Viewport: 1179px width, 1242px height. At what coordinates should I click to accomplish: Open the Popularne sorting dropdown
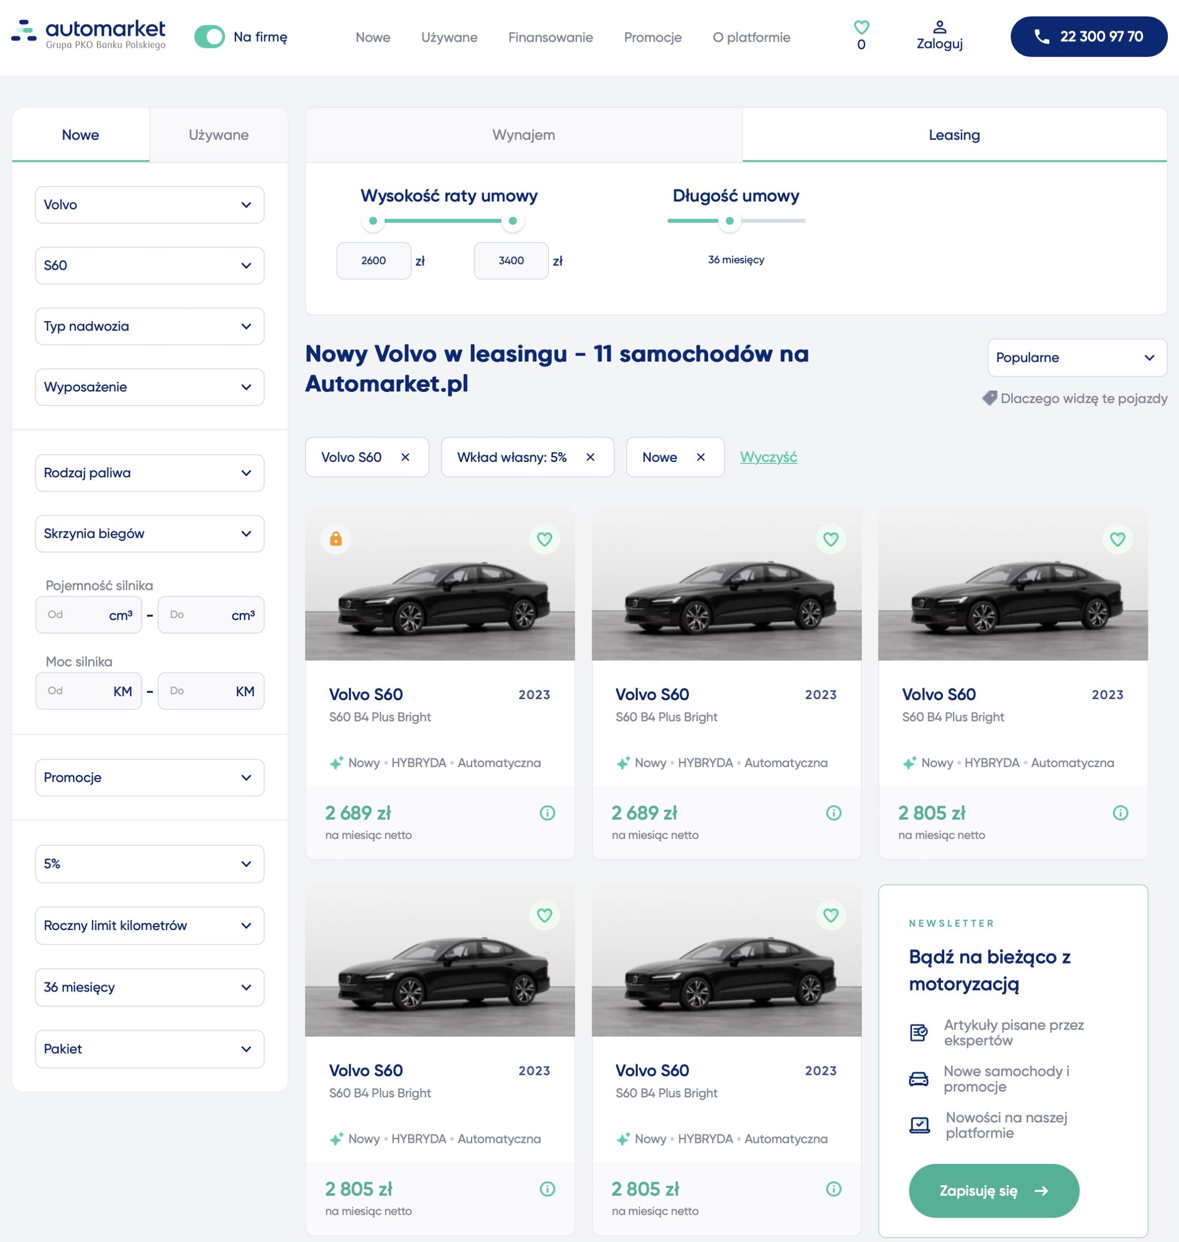pos(1077,358)
